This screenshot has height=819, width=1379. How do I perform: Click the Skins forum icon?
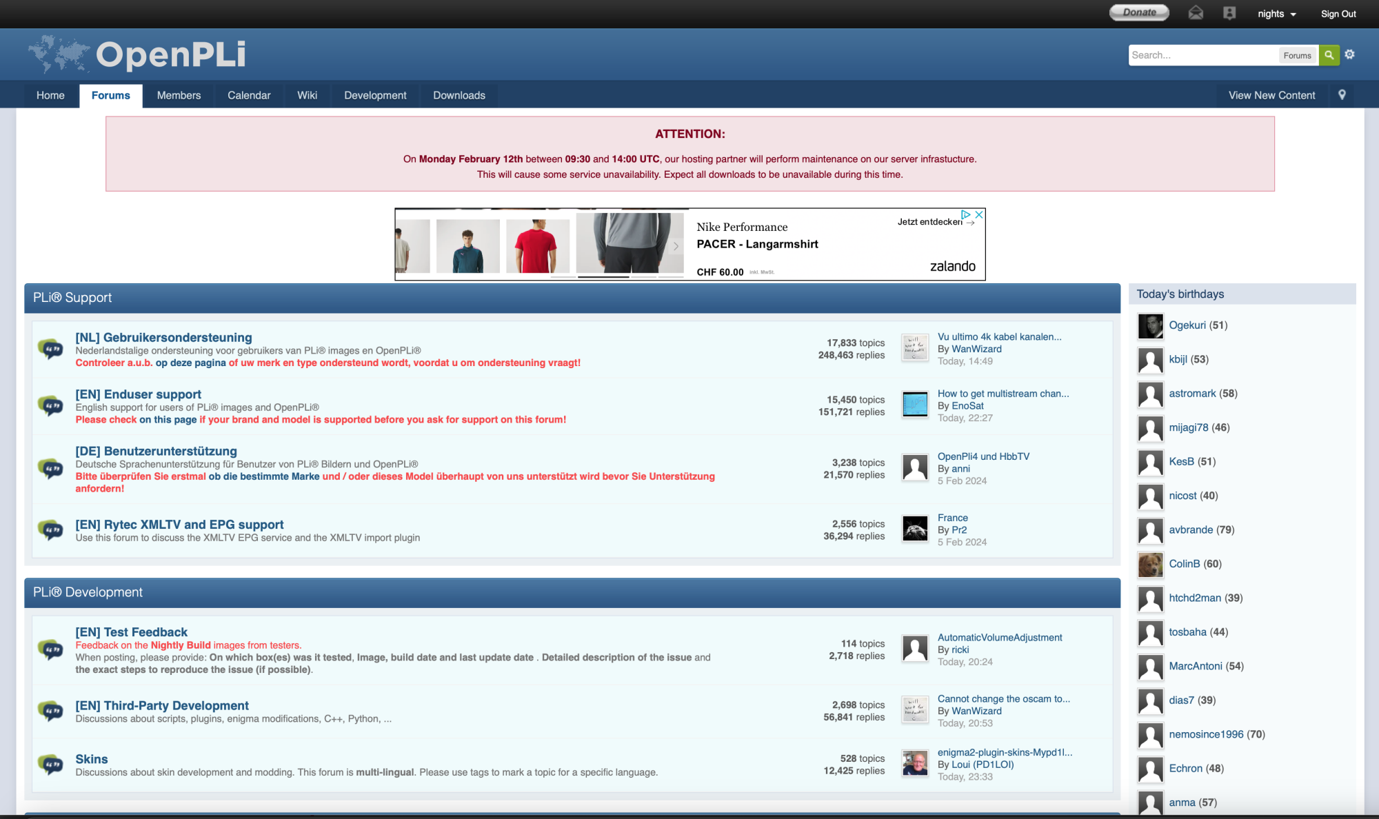tap(52, 765)
